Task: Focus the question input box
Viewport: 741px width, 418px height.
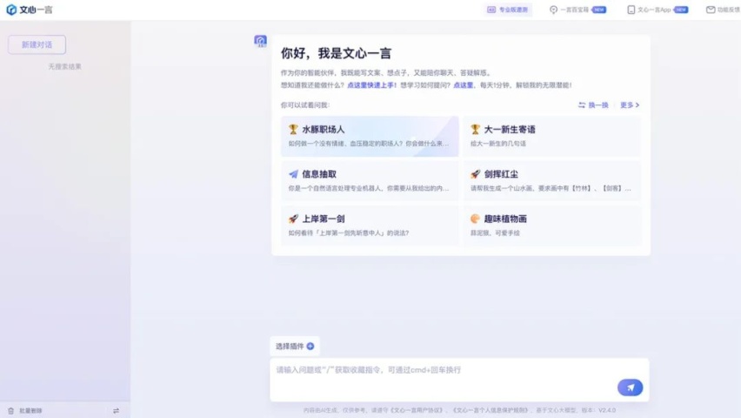Action: point(459,380)
